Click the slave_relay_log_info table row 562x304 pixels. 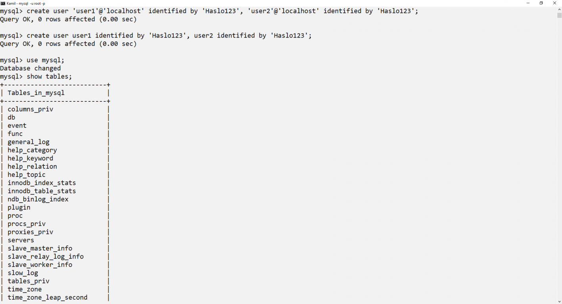[55, 256]
